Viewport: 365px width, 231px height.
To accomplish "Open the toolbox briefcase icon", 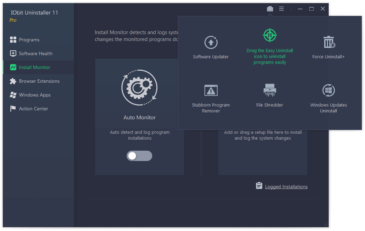I will point(270,9).
